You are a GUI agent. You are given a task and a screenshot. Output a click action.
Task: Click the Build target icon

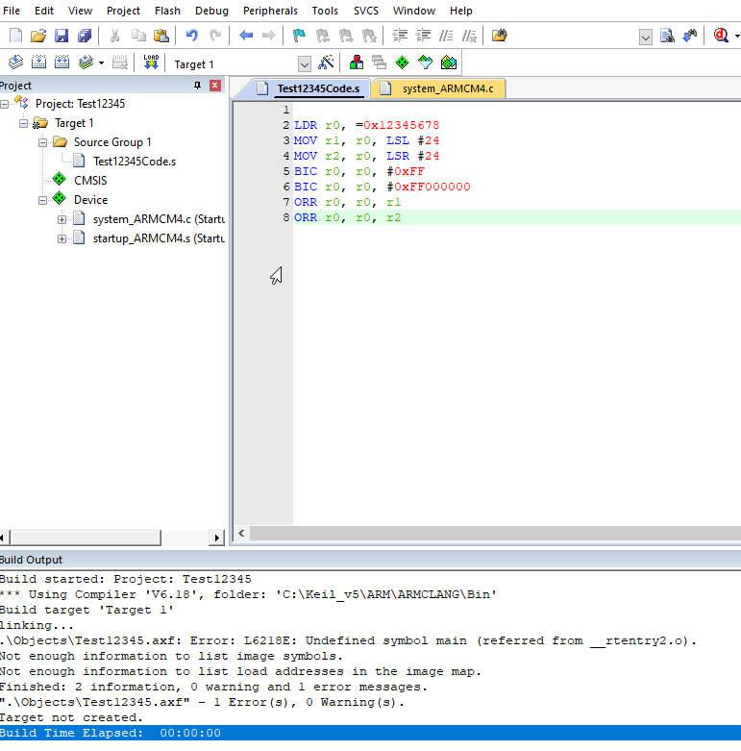click(39, 63)
